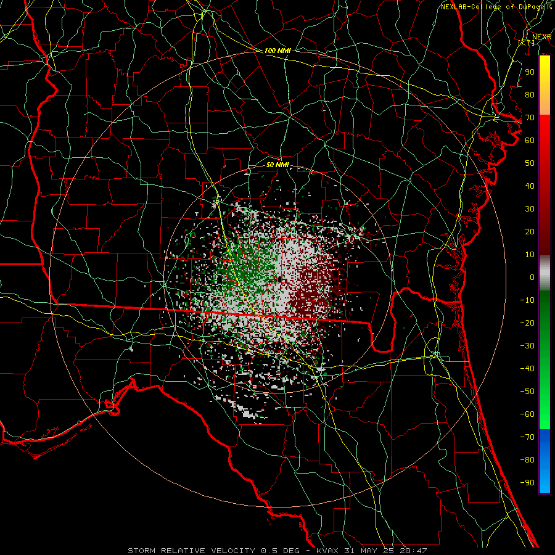Click the "20:47" timestamp in caption
The height and width of the screenshot is (555, 555).
pyautogui.click(x=413, y=551)
